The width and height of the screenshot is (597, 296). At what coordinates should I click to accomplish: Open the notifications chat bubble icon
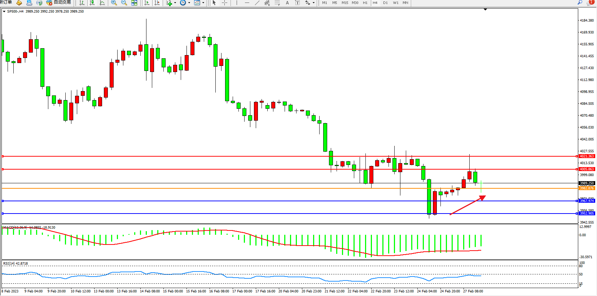pyautogui.click(x=590, y=3)
